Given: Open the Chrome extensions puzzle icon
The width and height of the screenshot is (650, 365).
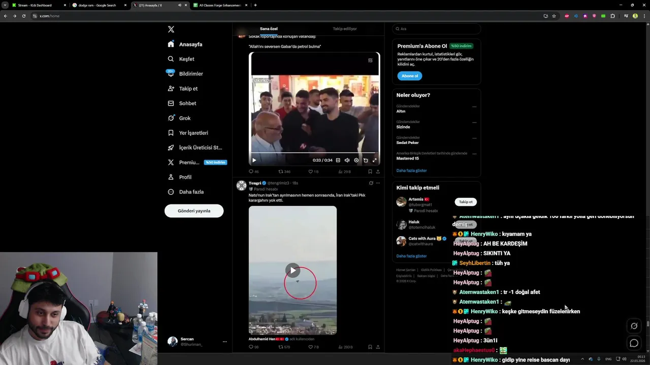Looking at the screenshot, I should [612, 16].
